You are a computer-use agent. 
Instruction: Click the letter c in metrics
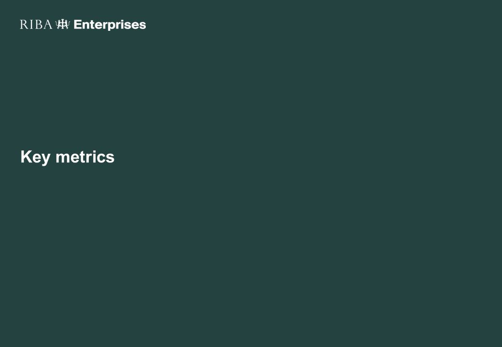tap(101, 158)
